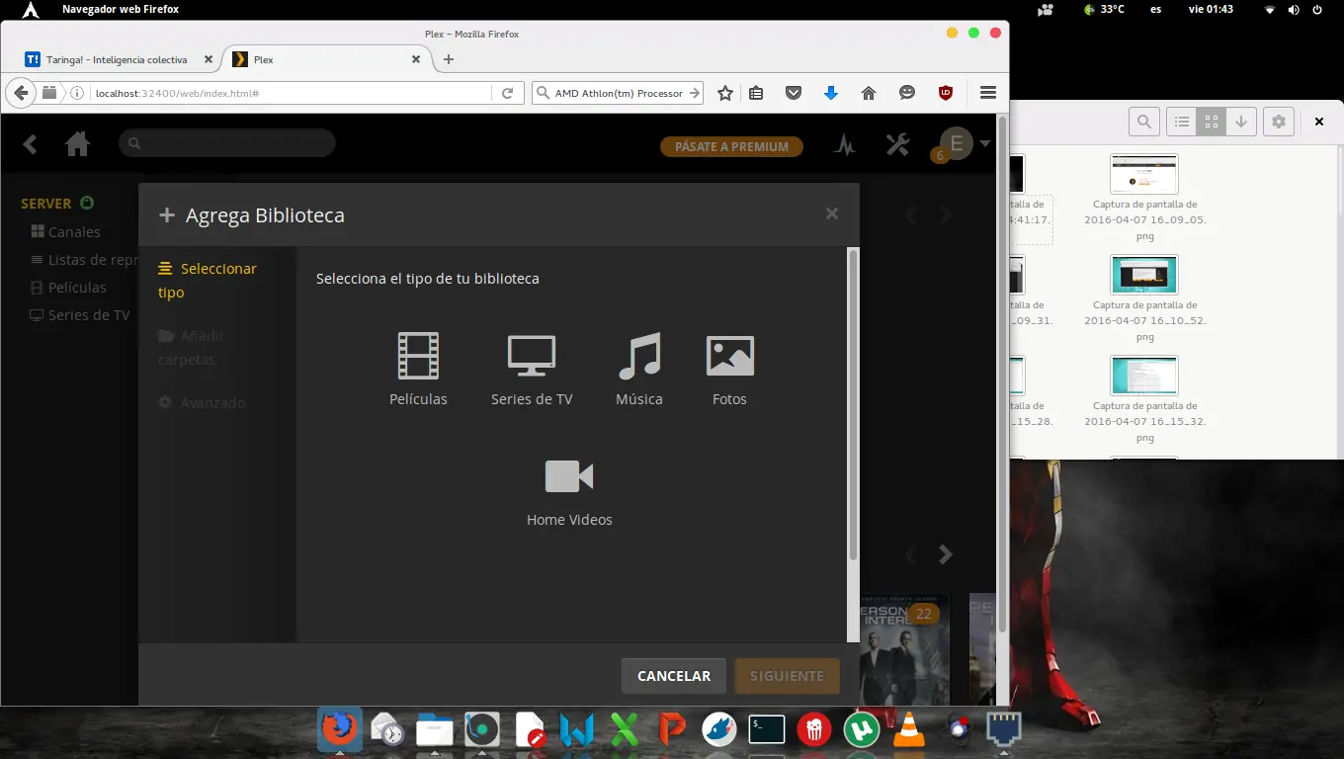
Task: Click the search icon in file manager
Action: pos(1143,122)
